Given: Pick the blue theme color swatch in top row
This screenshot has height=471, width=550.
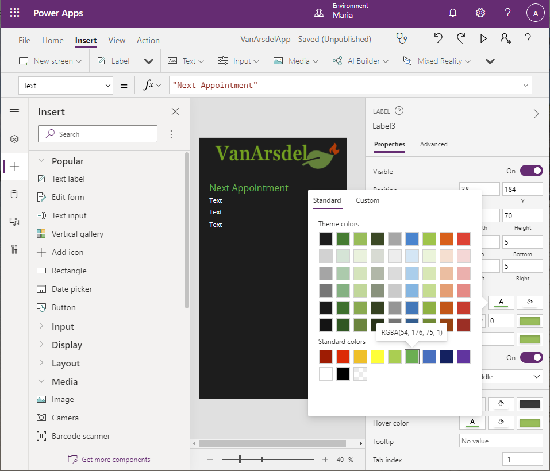Looking at the screenshot, I should (x=412, y=239).
